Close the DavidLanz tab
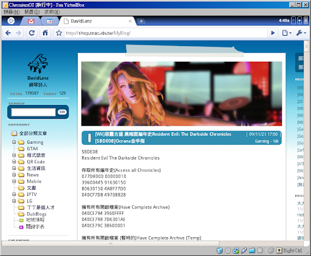This screenshot has height=256, width=311. coord(130,21)
